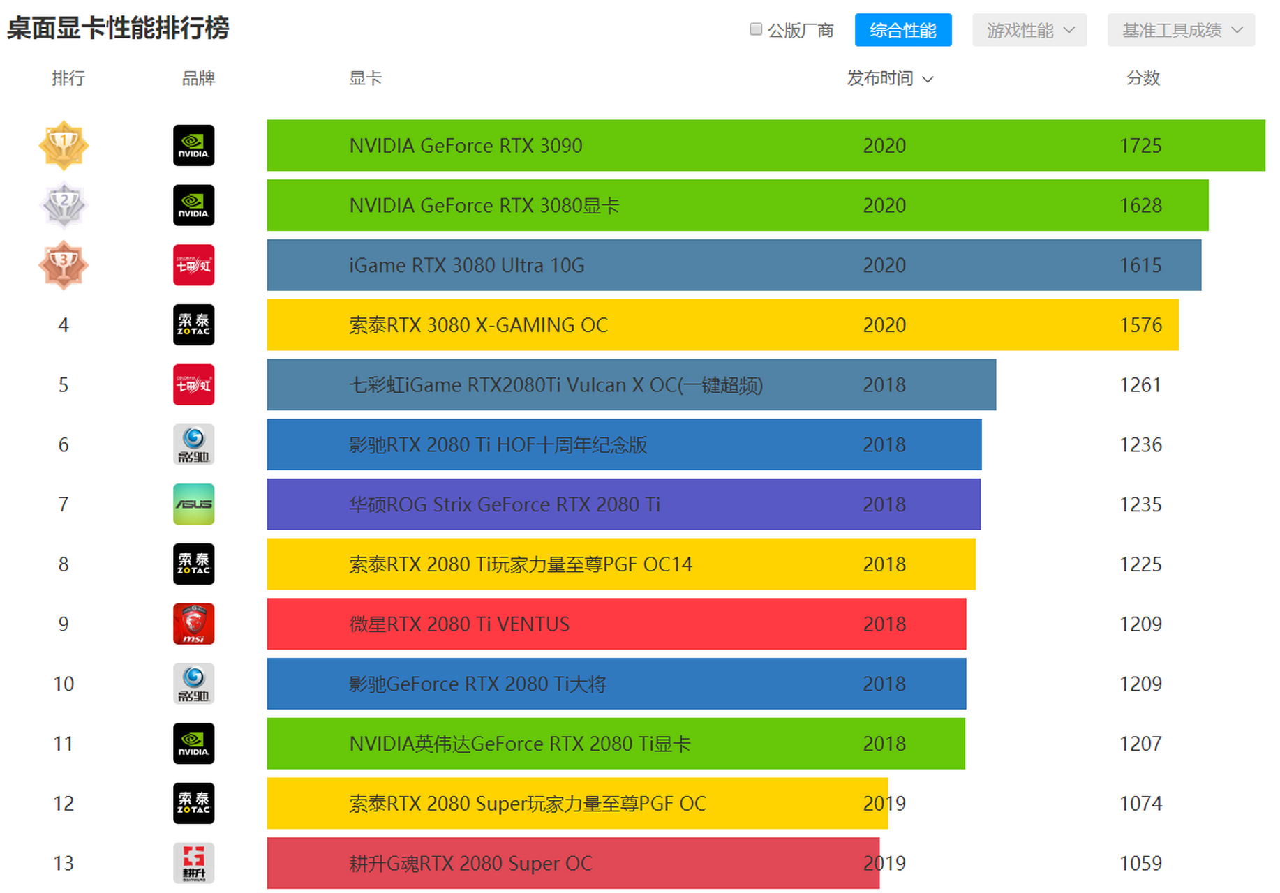
Task: Click the score 1059
Action: 1140,864
